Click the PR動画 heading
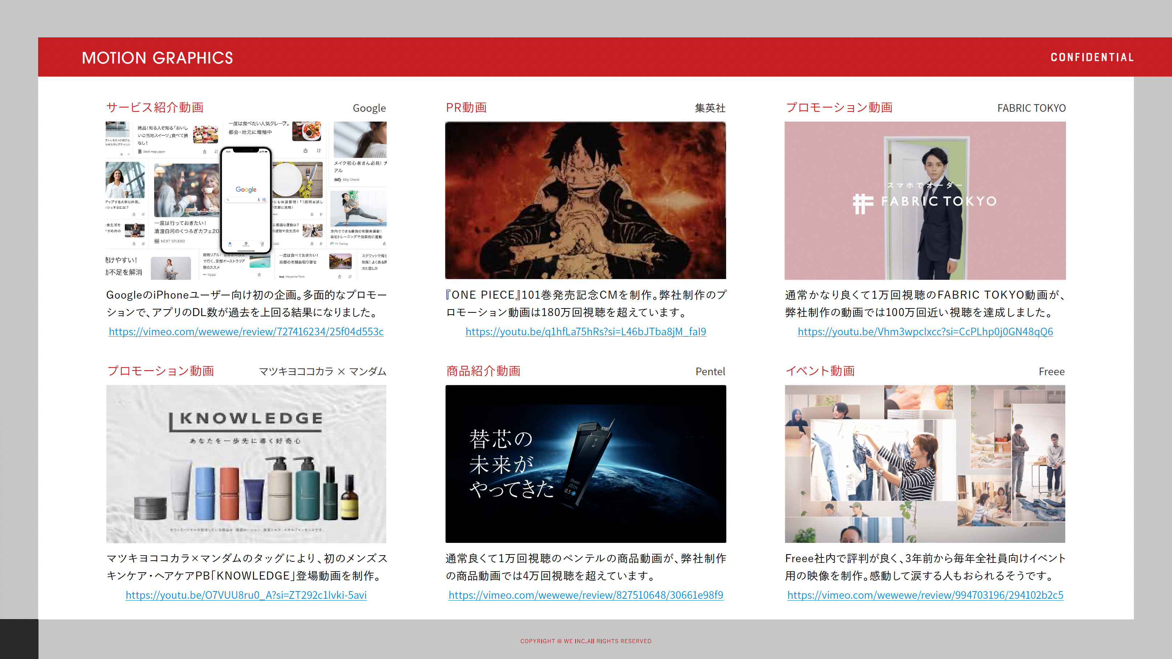Image resolution: width=1172 pixels, height=659 pixels. pos(466,107)
